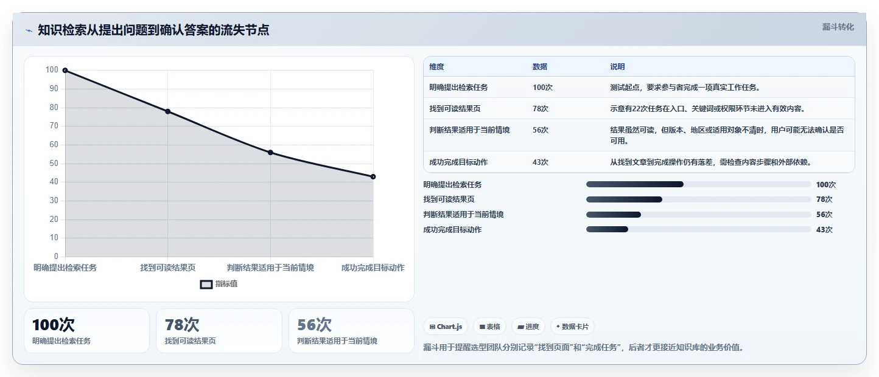Screen dimensions: 879x377
Task: Click the 成功完成目标动作 x-axis label on the chart
Action: pyautogui.click(x=373, y=268)
